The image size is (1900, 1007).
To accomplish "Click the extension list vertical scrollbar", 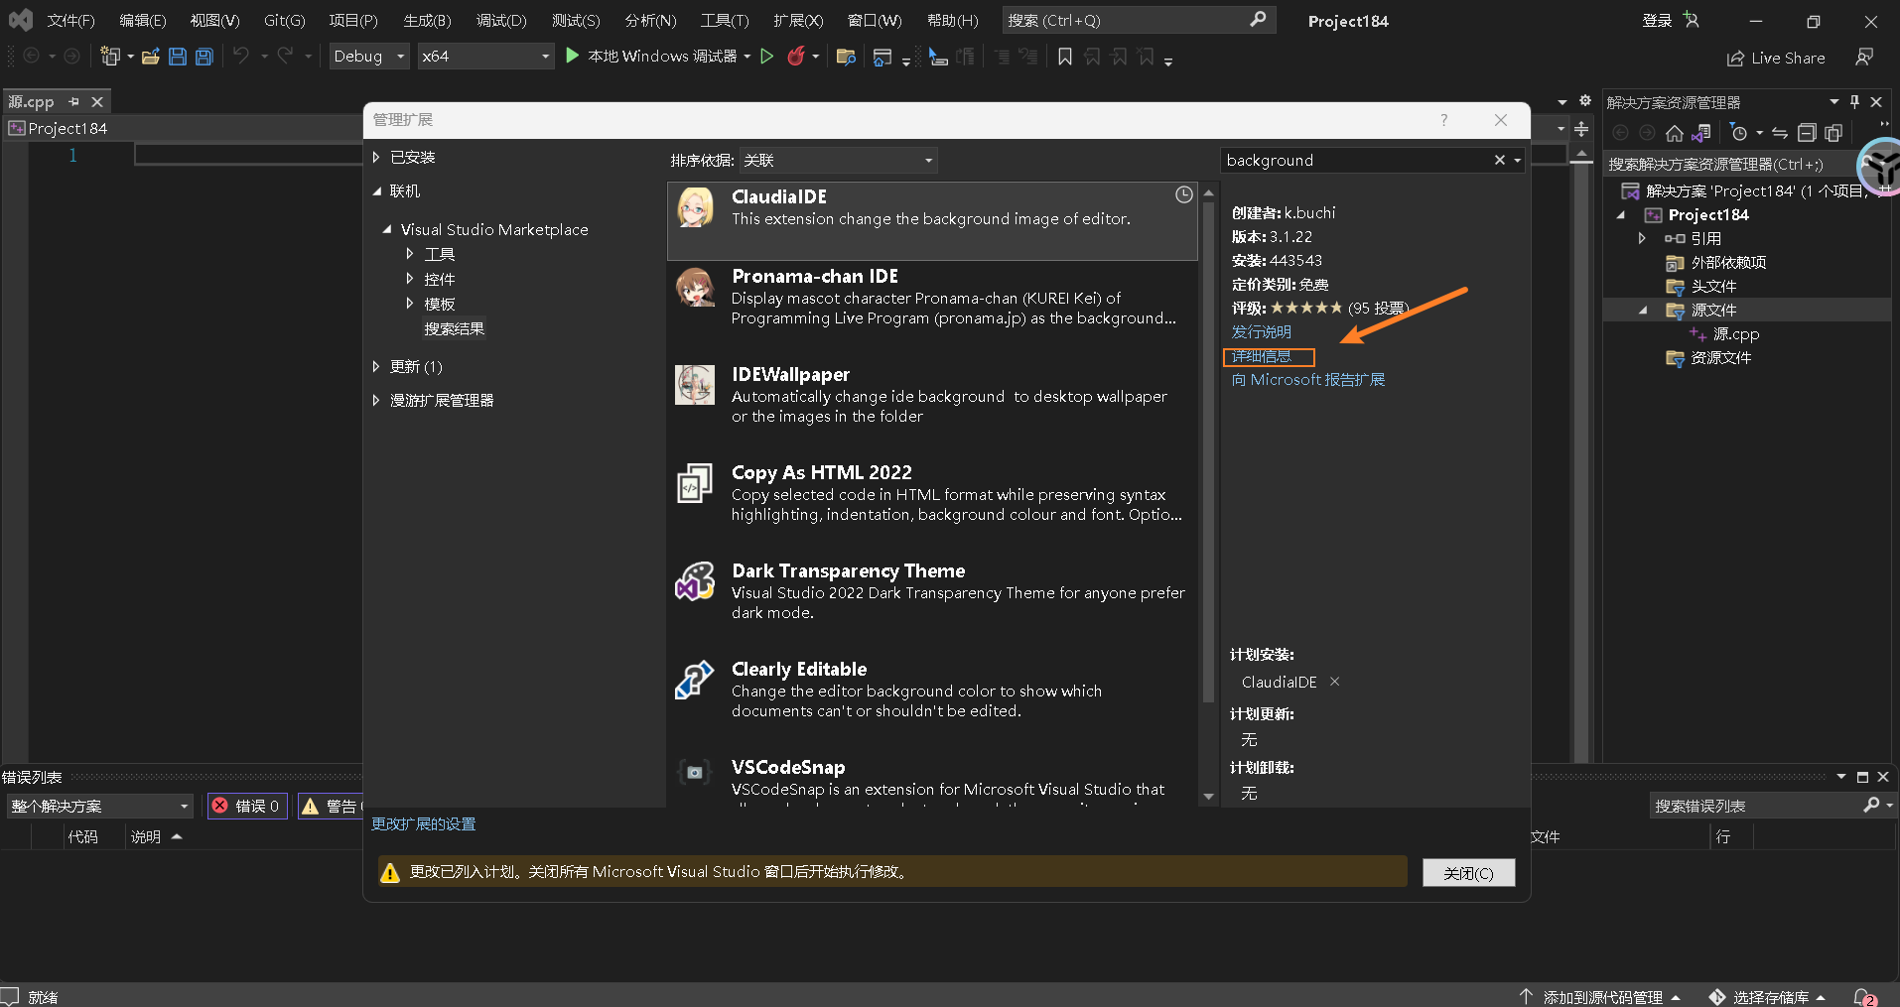I will [x=1208, y=451].
